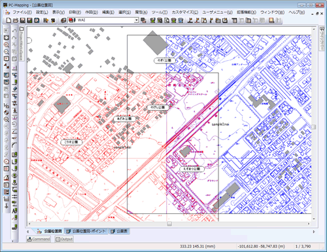Click the bottom-most pencil tool in drawing toolbar
Viewport: 327px width, 252px height.
(x=14, y=226)
